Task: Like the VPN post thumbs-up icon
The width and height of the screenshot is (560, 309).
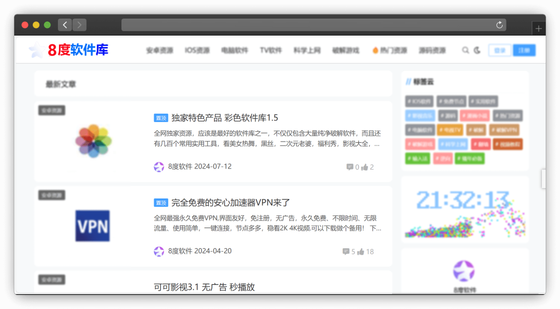Action: coord(361,252)
